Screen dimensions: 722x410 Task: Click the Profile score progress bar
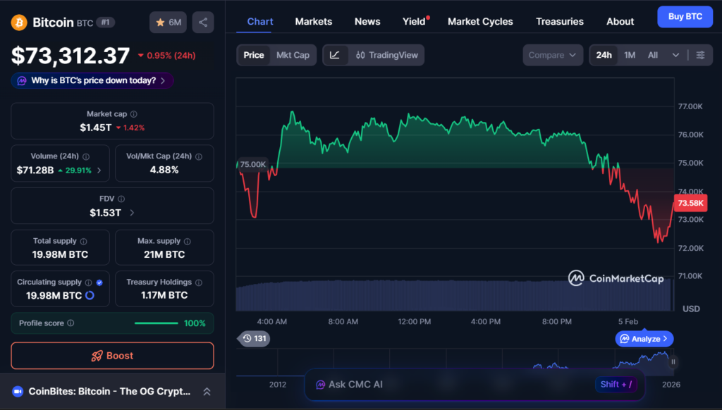click(x=156, y=323)
